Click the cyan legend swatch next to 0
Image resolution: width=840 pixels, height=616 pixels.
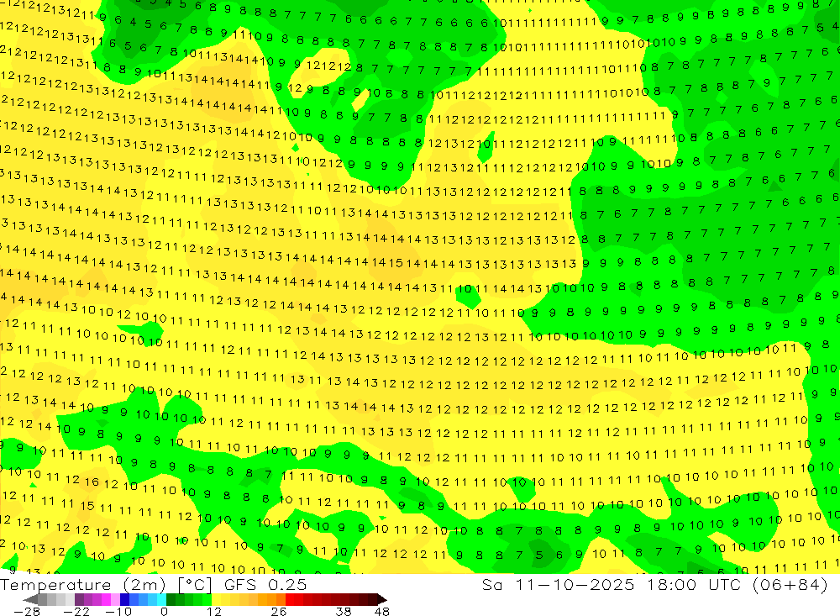[161, 599]
